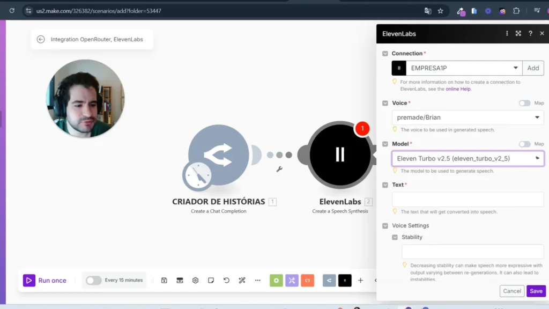Click the purple tools button in toolbar
Image resolution: width=549 pixels, height=309 pixels.
(292, 280)
